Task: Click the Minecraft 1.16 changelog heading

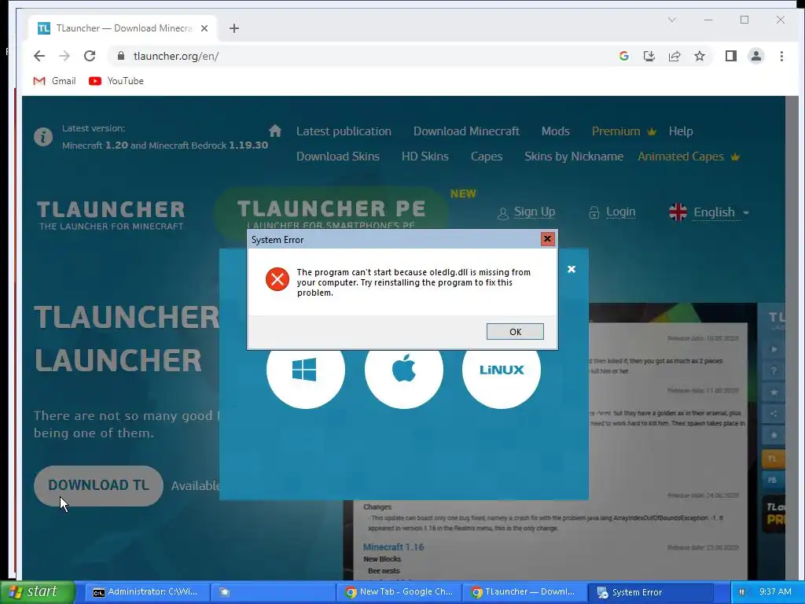Action: point(393,547)
